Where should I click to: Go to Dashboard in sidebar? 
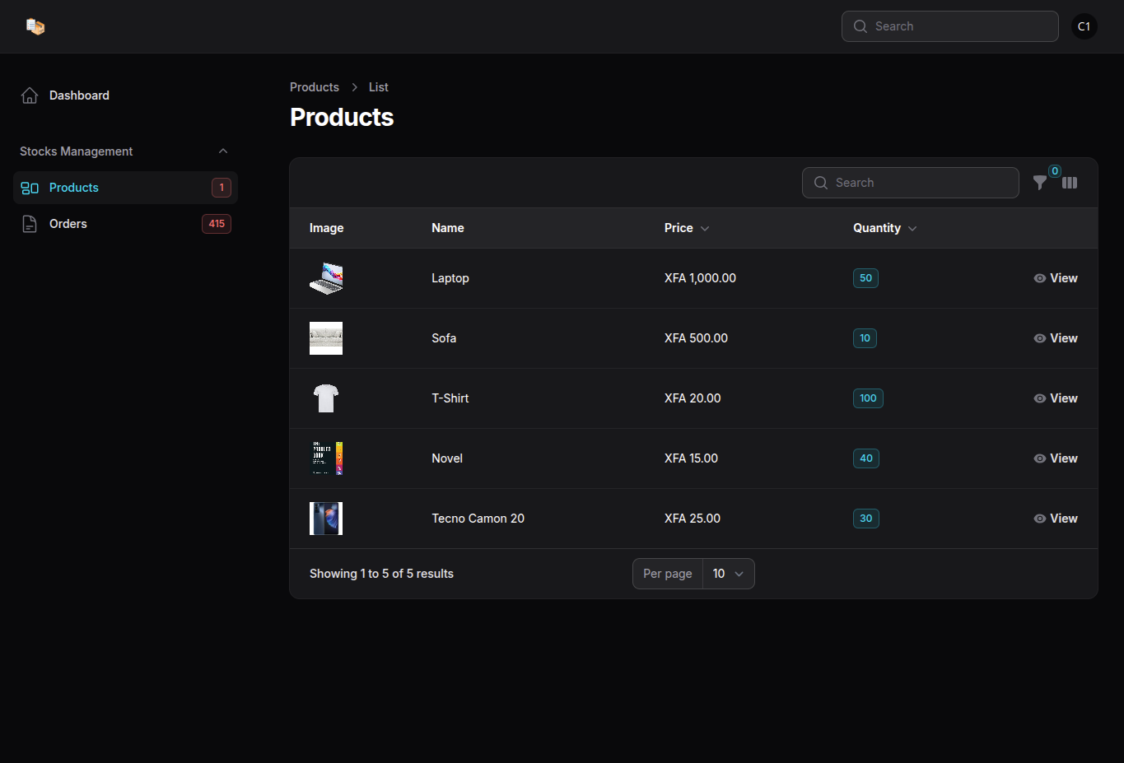[79, 95]
